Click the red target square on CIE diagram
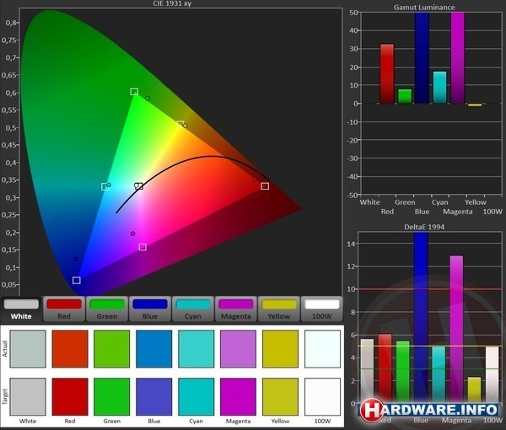The height and width of the screenshot is (430, 506). pos(265,185)
